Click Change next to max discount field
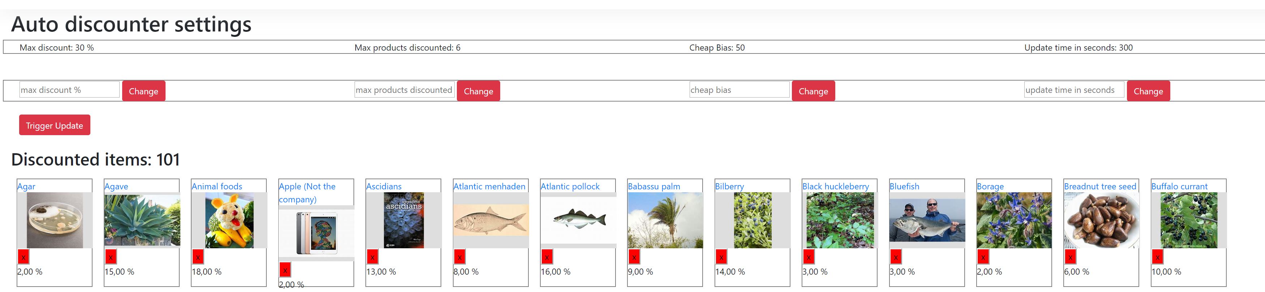Screen dimensions: 1265x292 click(143, 91)
